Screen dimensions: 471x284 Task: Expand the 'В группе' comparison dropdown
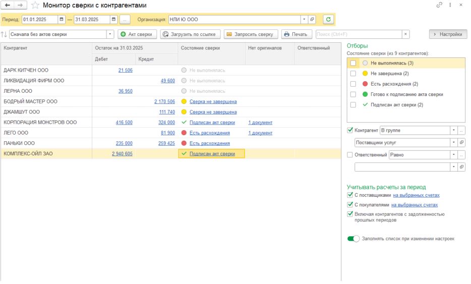coord(454,130)
